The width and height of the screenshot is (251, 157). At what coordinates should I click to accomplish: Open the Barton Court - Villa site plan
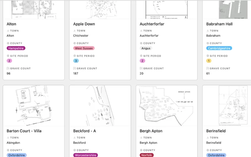click(x=34, y=106)
